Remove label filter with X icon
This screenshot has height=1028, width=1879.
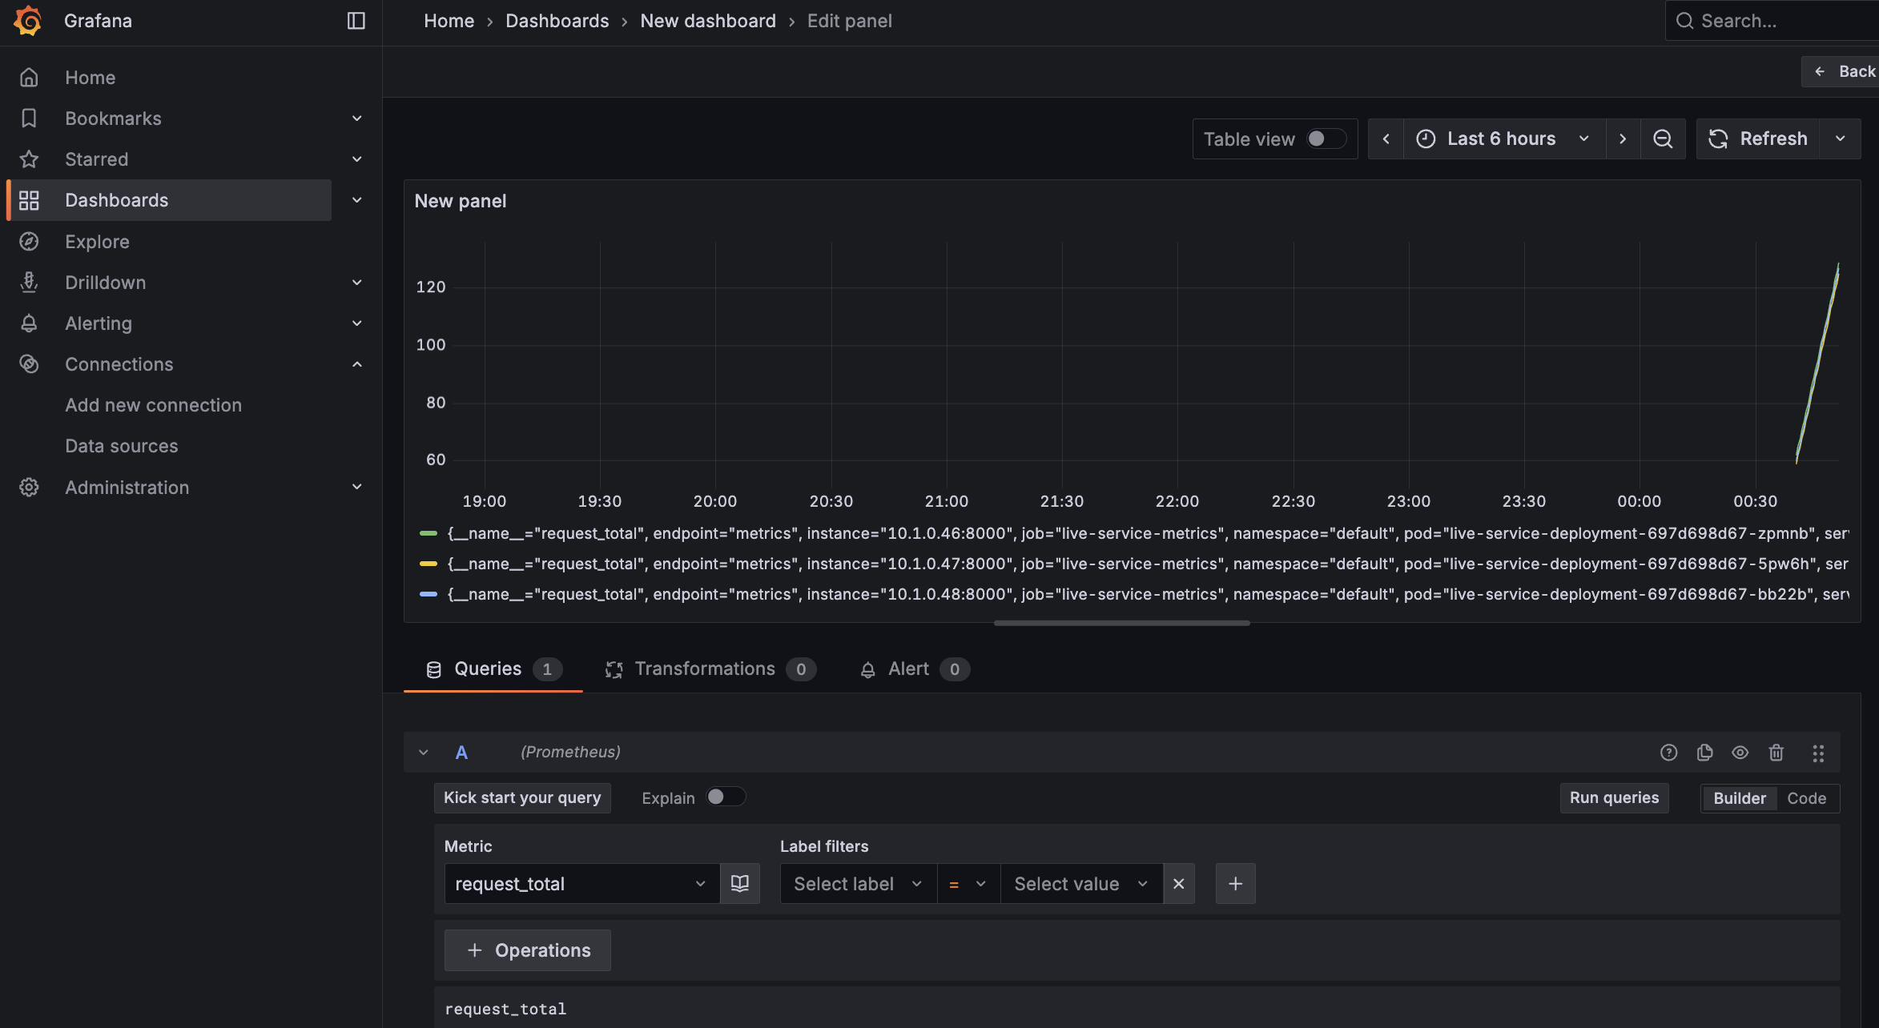(1178, 884)
